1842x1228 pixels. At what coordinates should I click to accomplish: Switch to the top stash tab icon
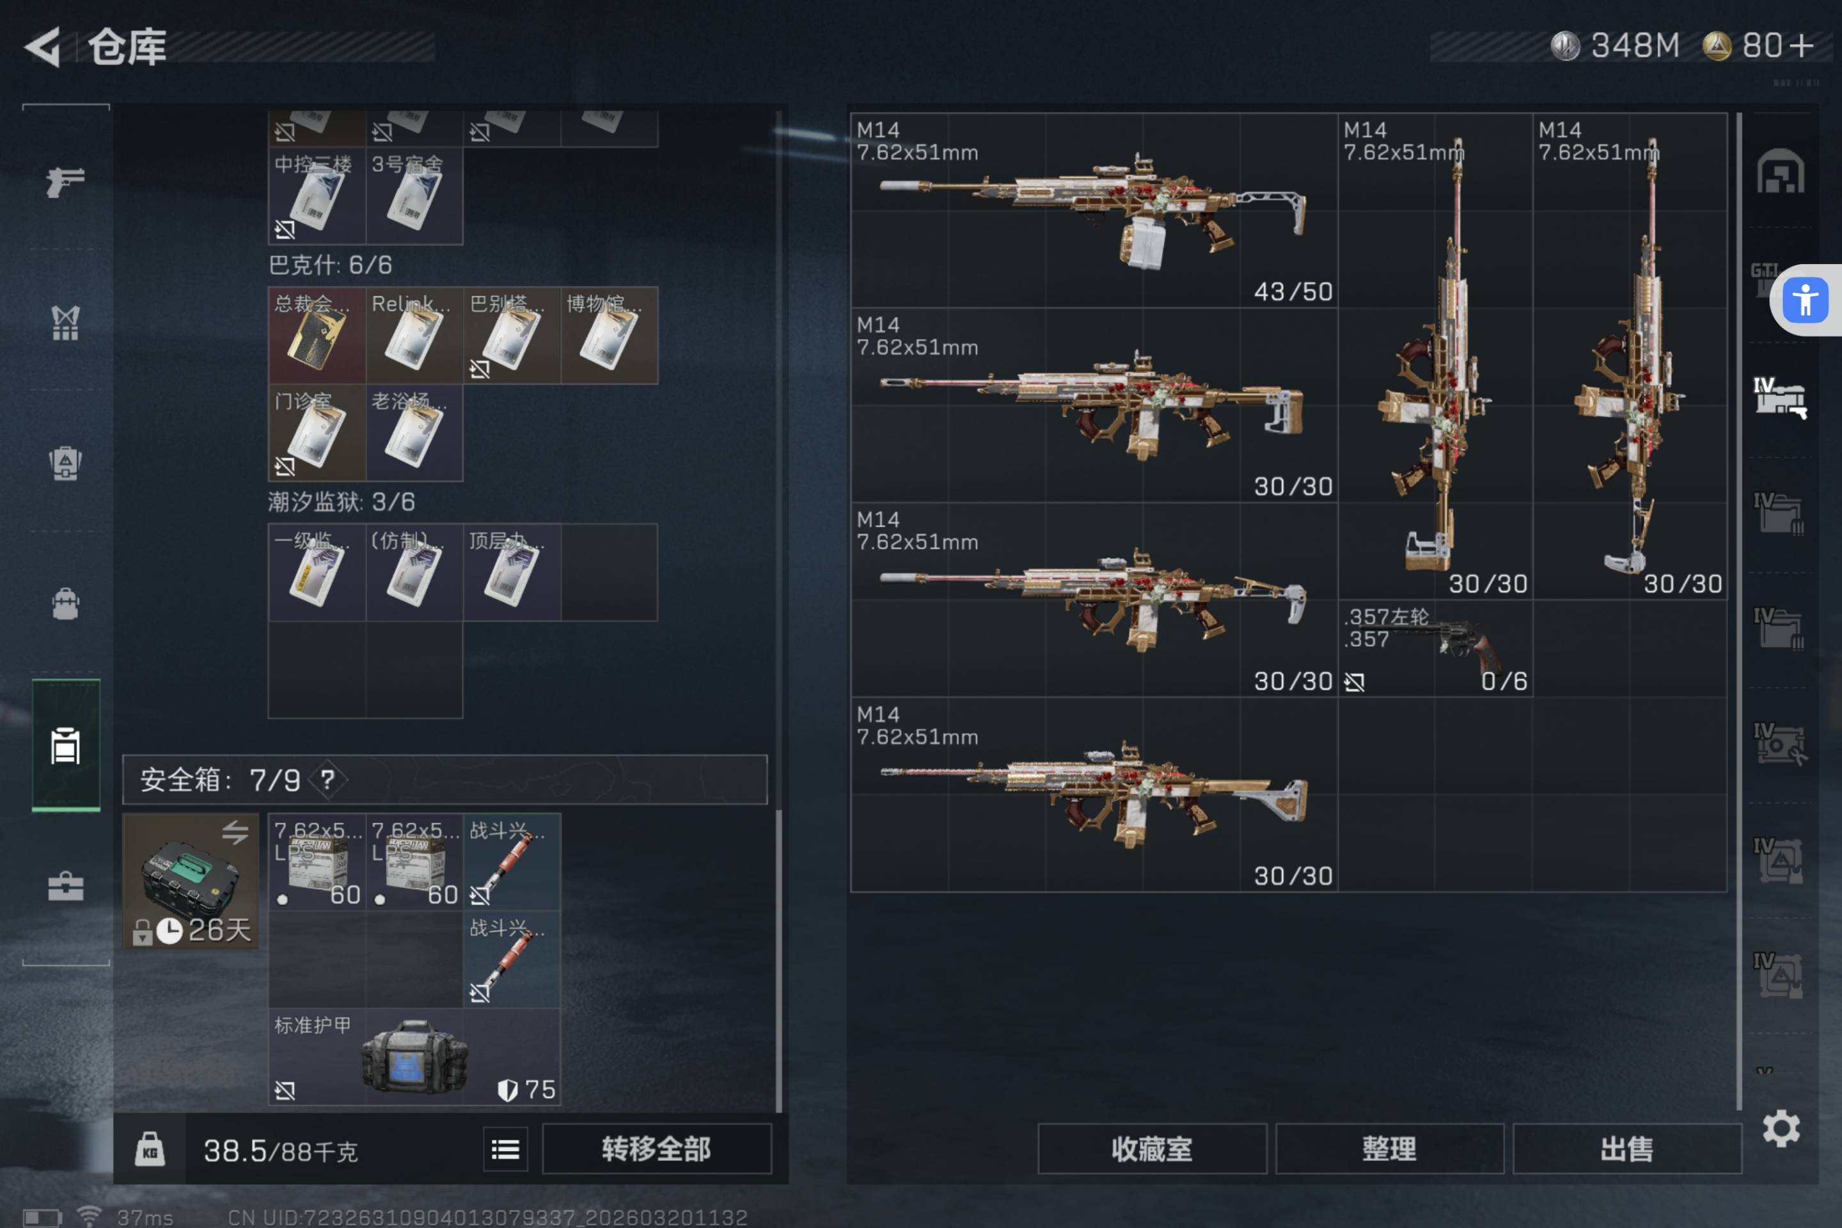click(x=1780, y=171)
